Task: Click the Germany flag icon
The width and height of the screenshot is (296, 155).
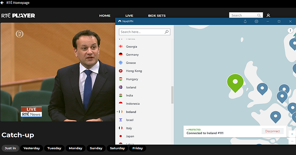Action: 121,55
